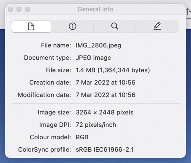Click the zoom button of General Info window
This screenshot has height=163, width=191.
(27, 9)
